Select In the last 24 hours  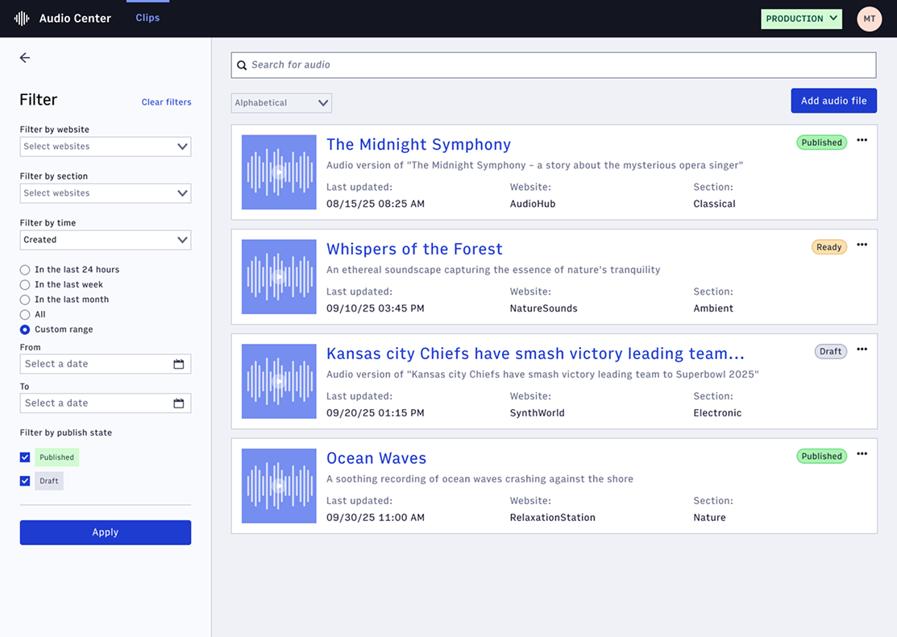point(25,270)
